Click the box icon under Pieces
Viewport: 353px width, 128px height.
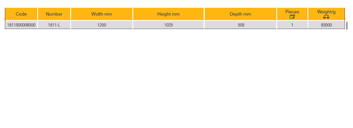292,17
